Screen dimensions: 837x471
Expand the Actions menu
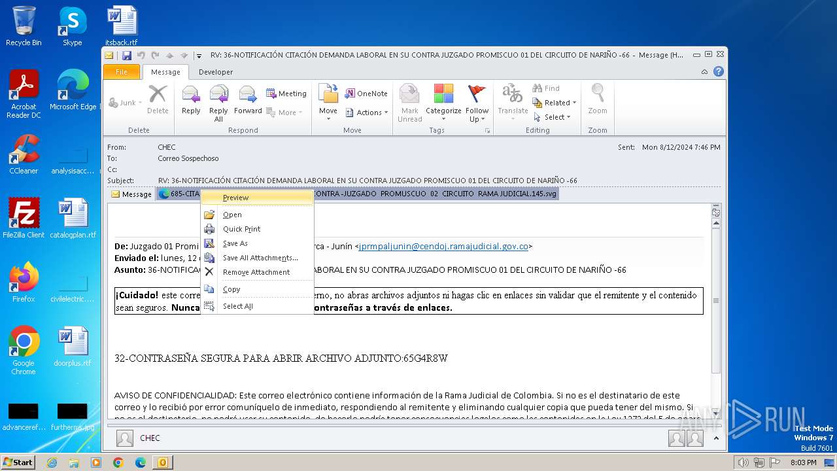(x=366, y=113)
